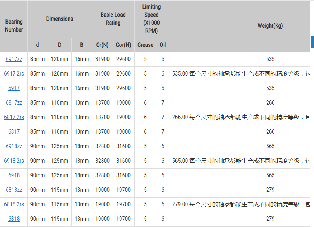314x227 pixels.
Task: Click the Dimensions header cell
Action: pyautogui.click(x=60, y=19)
